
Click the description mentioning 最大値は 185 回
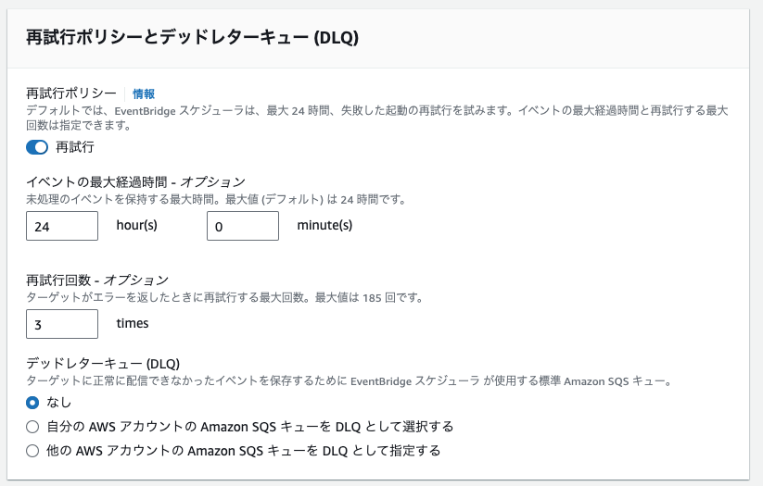click(224, 297)
